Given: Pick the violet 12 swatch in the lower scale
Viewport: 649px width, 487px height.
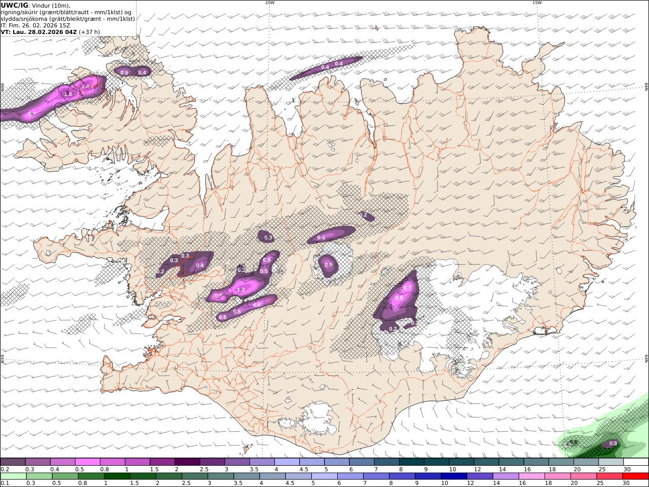Looking at the screenshot, I should (x=480, y=476).
